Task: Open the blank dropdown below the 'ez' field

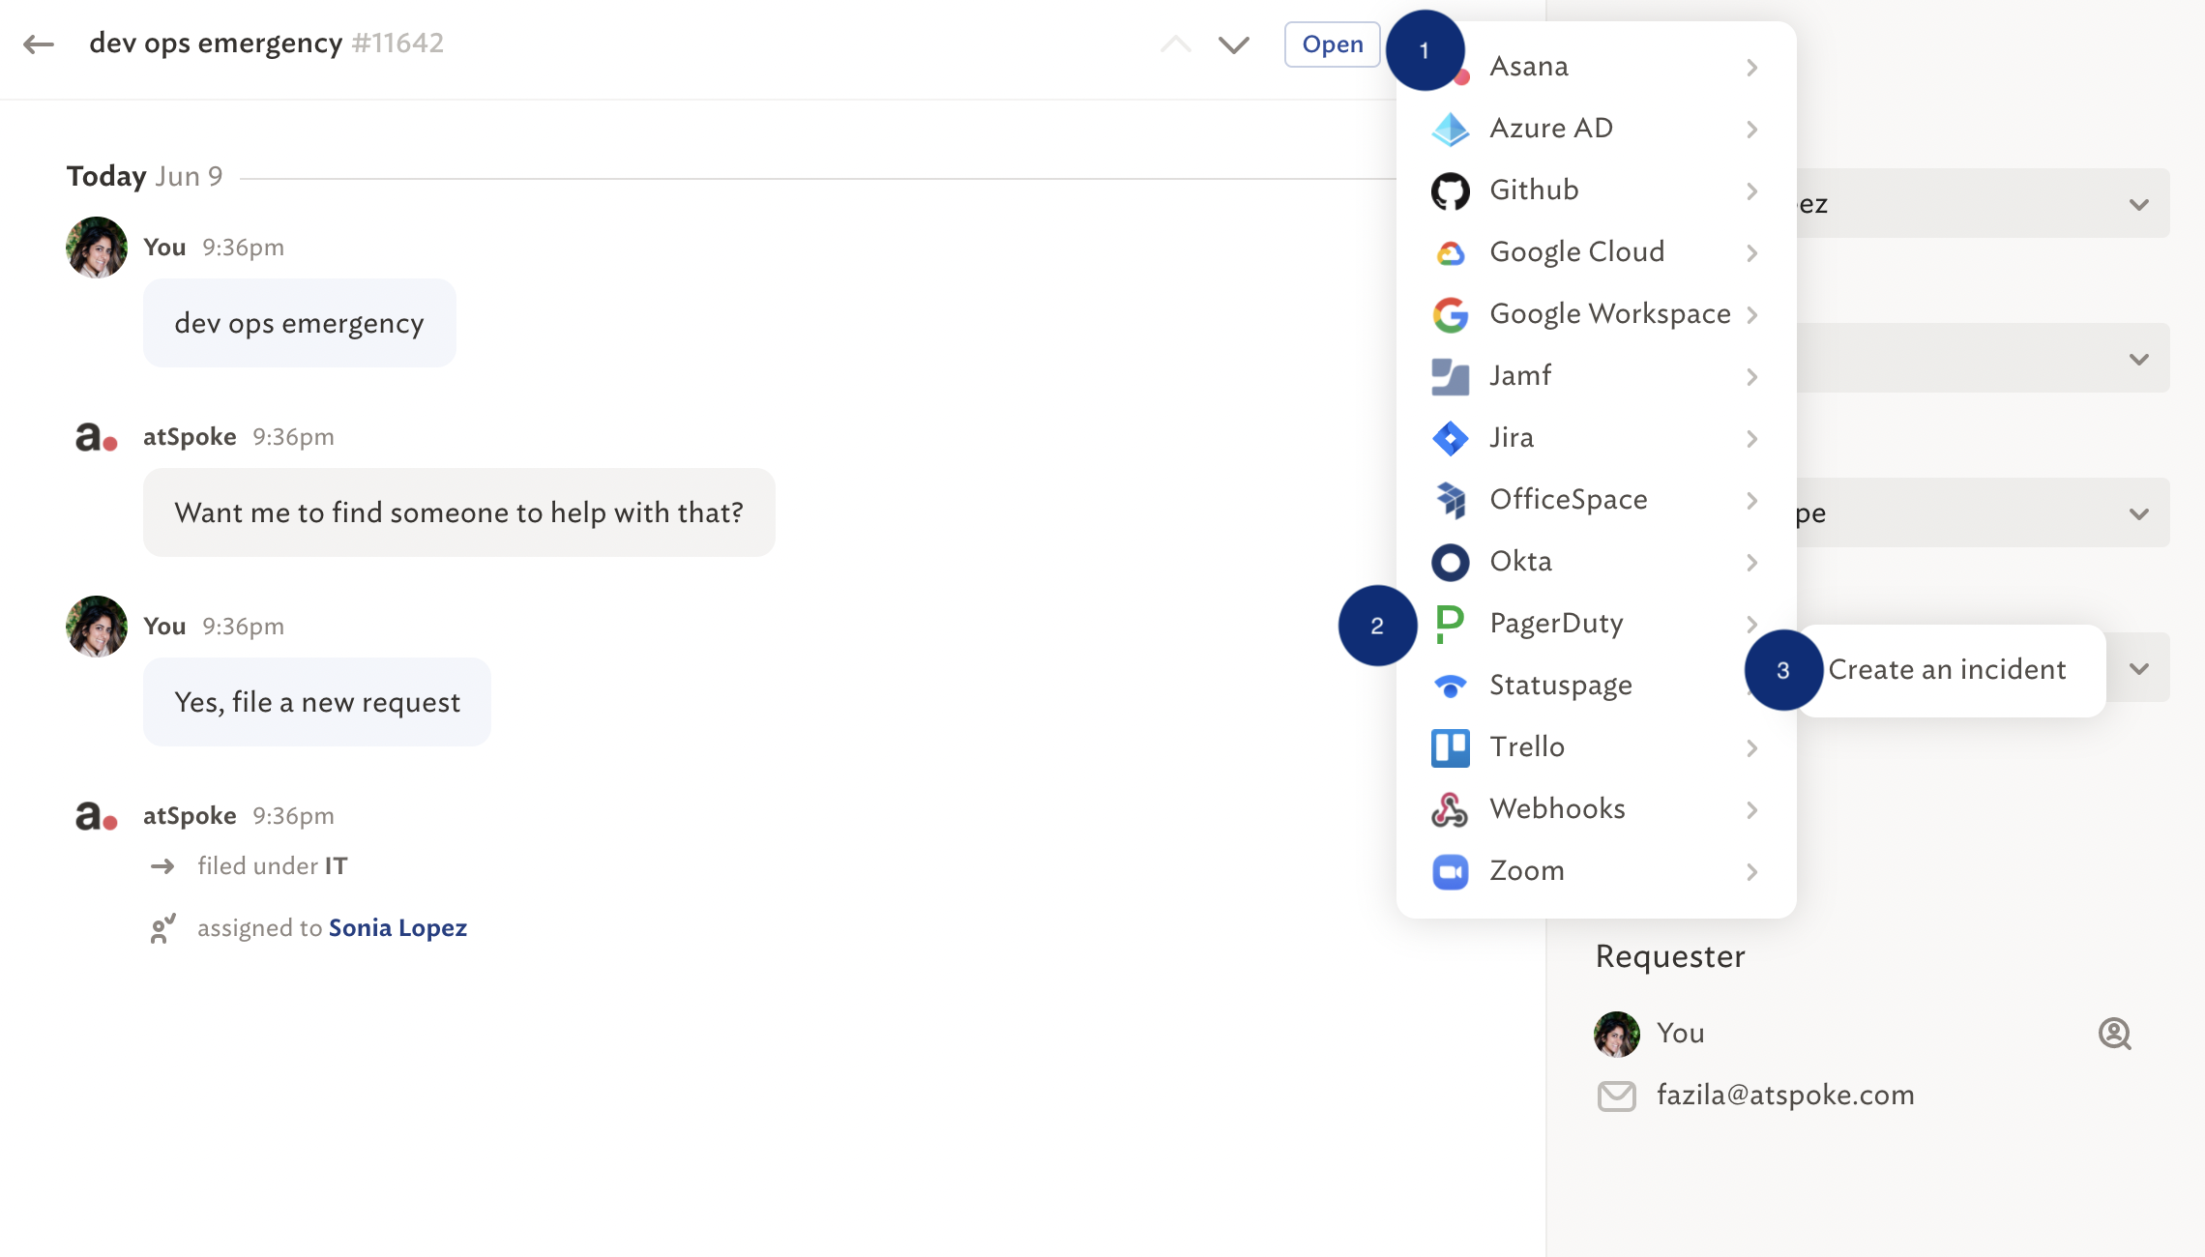Action: pos(1983,359)
